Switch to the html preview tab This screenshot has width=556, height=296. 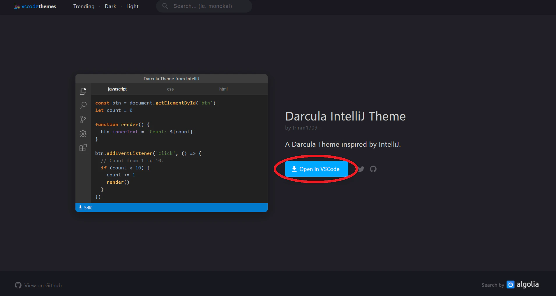223,89
